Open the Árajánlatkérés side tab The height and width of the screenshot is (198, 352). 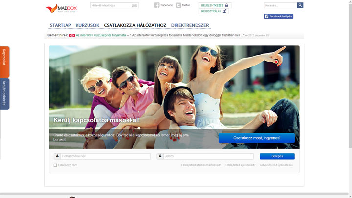4,93
